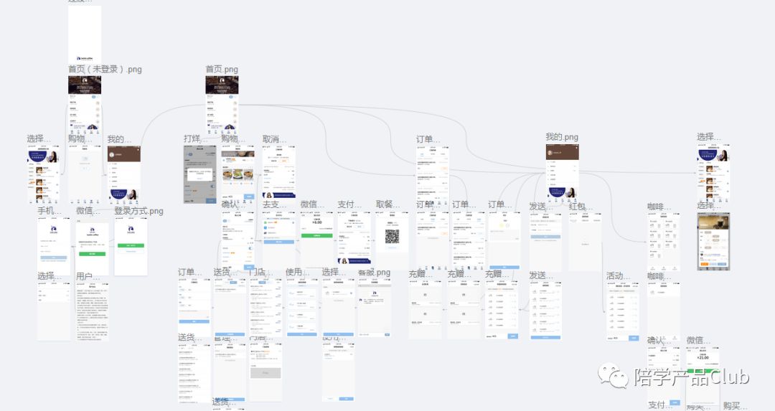
Task: Select the 活动… coupon list thumbnail
Action: point(623,312)
